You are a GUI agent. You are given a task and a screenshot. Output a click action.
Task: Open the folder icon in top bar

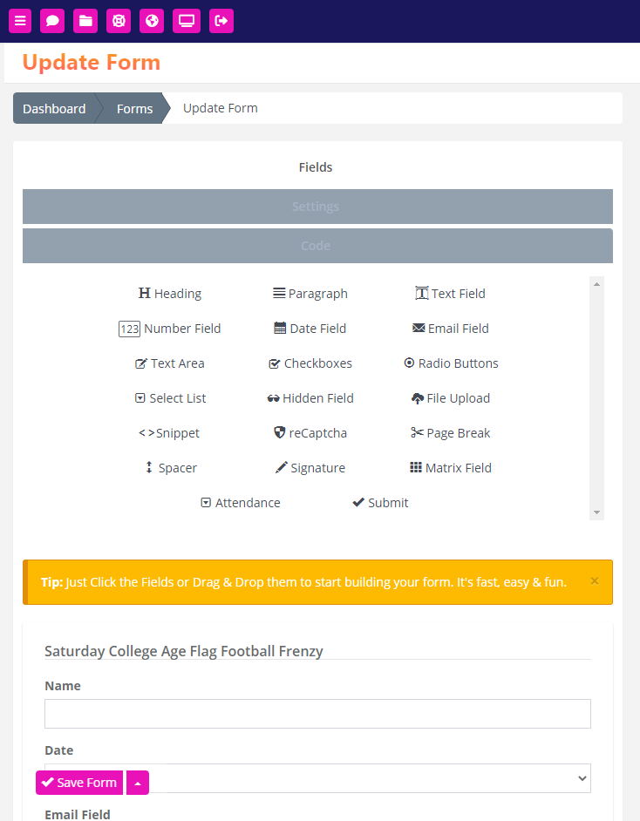tap(85, 21)
